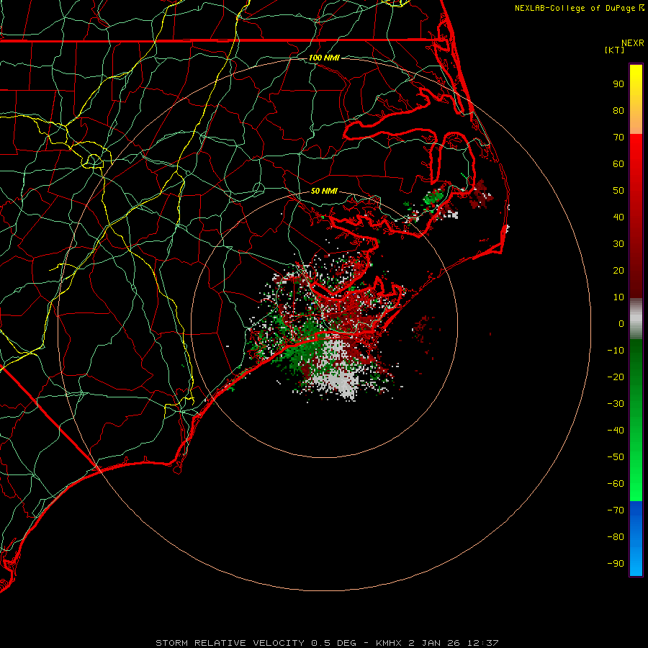Click the gray zero-velocity band of the color bar
648x648 pixels.
pos(636,319)
